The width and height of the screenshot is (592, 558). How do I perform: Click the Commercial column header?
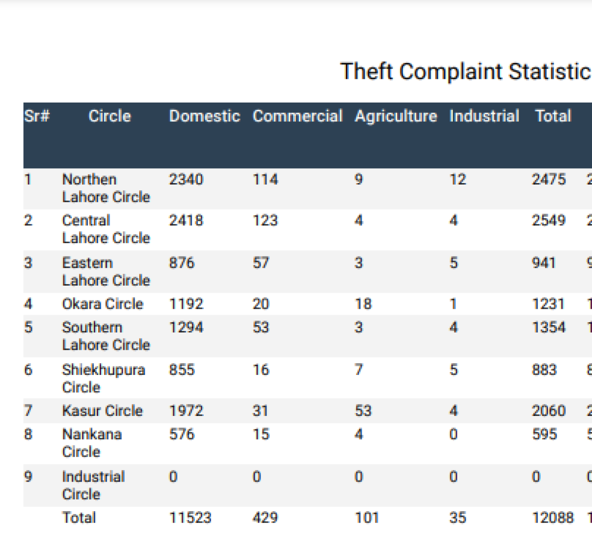pyautogui.click(x=297, y=116)
